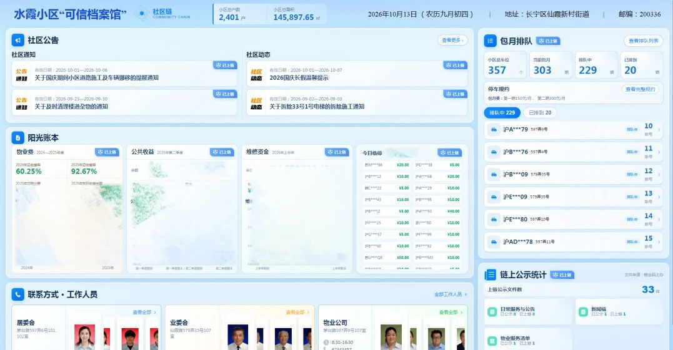The height and width of the screenshot is (350, 673).
Task: Click the 物业服务清单 category icon
Action: point(492,341)
